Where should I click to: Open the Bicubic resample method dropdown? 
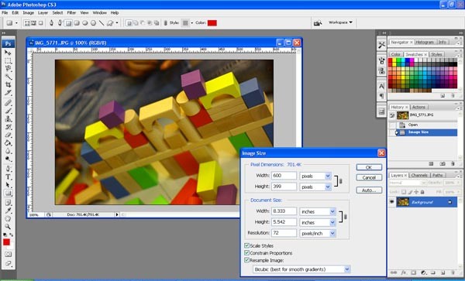click(x=301, y=269)
